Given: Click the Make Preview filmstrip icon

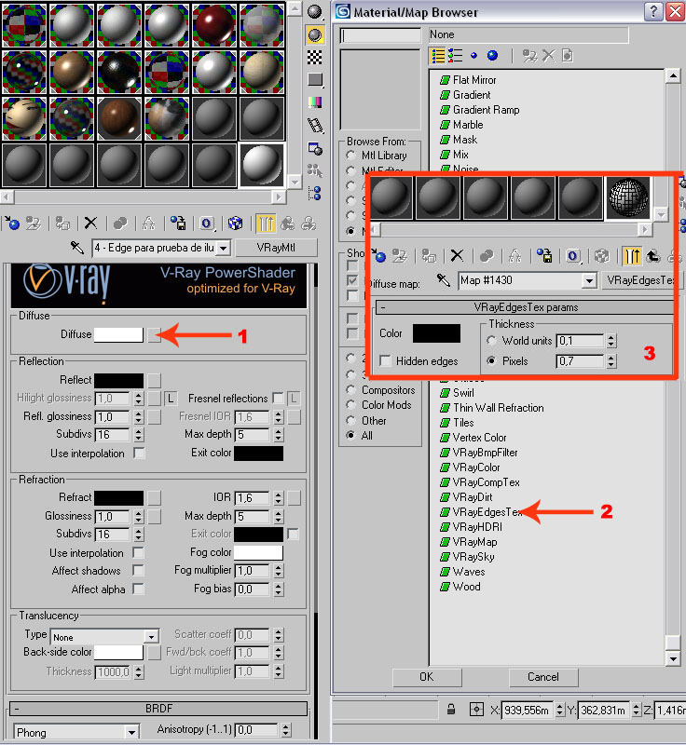Looking at the screenshot, I should click(x=314, y=126).
